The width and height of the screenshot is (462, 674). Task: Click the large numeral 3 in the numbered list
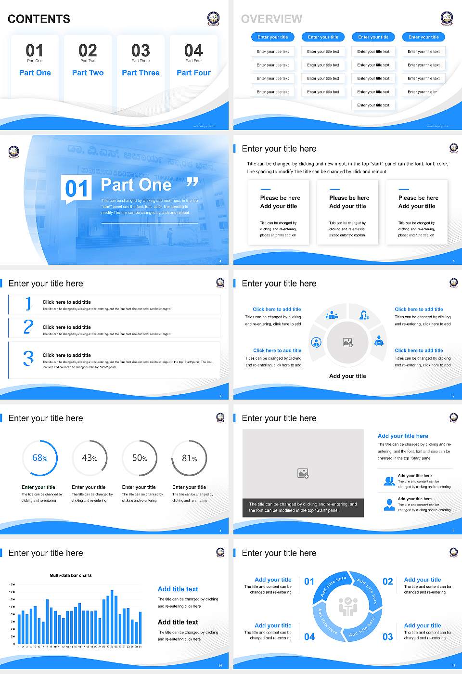[28, 358]
